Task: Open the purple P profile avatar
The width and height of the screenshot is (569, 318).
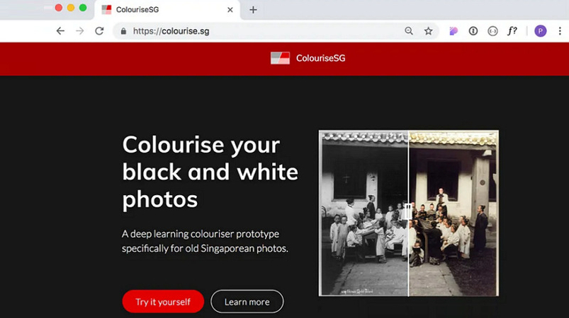Action: pyautogui.click(x=541, y=31)
